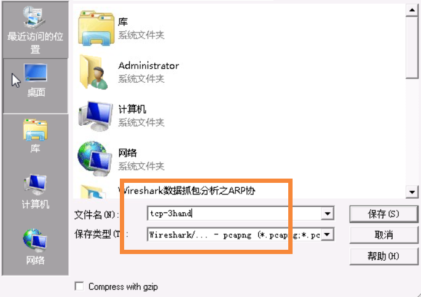Open Recent Places (最近访问的位置) in sidebar
Viewport: 421px width, 297px height.
(x=35, y=29)
